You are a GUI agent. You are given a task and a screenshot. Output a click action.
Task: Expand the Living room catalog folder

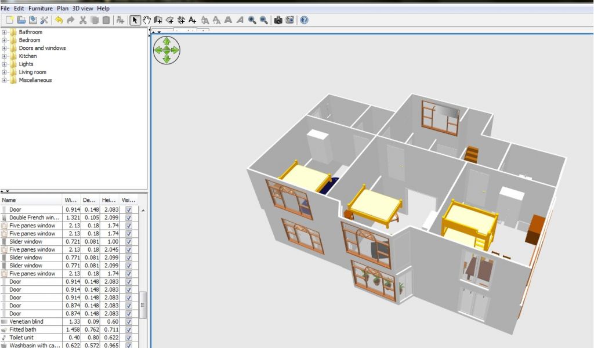coord(5,72)
